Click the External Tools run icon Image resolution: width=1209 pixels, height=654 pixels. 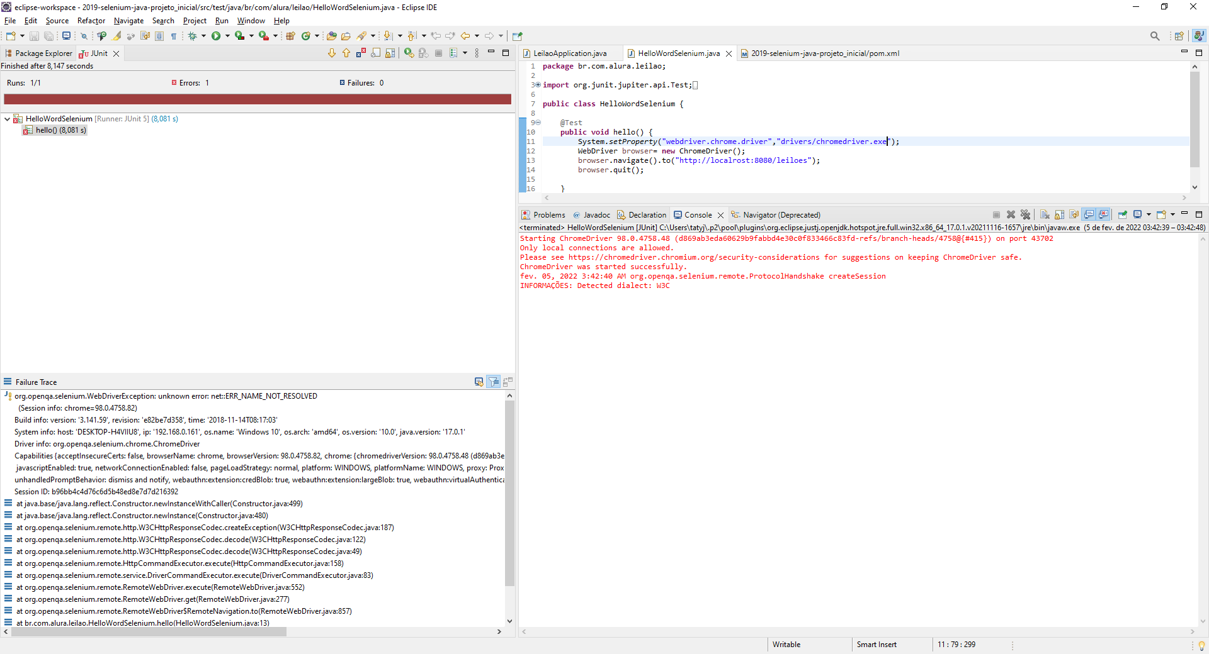tap(264, 36)
